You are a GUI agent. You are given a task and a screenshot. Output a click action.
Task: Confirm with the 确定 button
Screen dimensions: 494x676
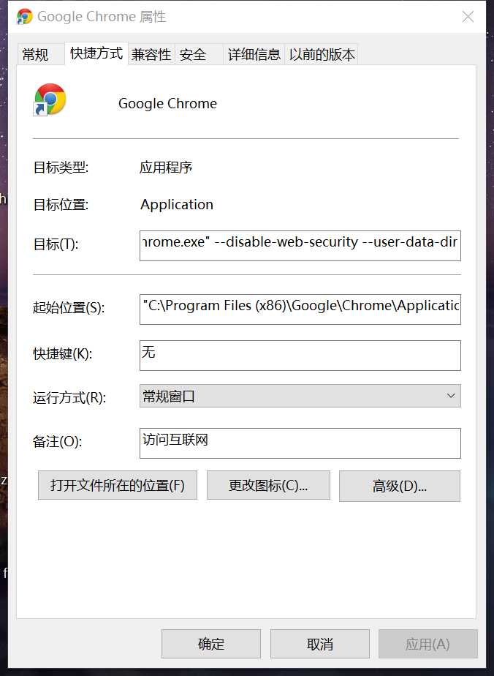tap(210, 644)
